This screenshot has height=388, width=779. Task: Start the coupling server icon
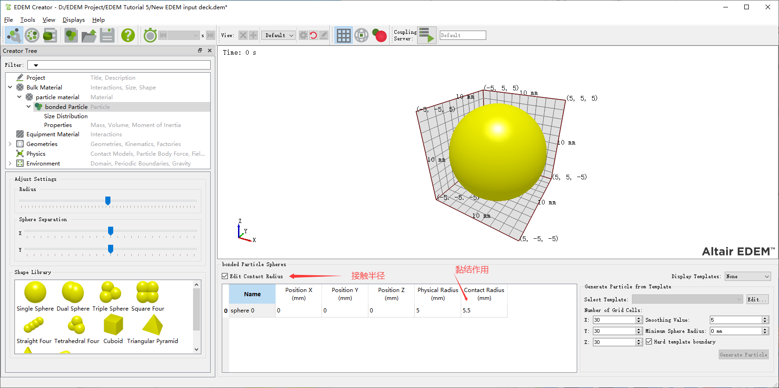coord(426,35)
